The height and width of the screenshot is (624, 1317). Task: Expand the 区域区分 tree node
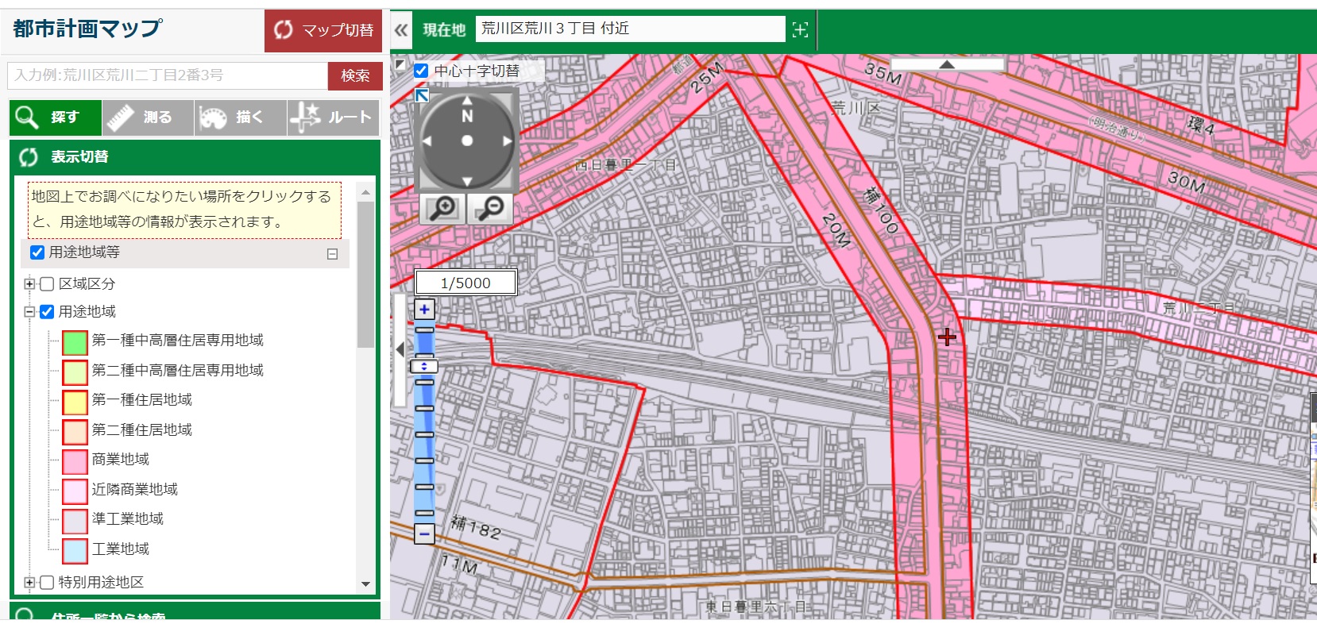click(29, 284)
